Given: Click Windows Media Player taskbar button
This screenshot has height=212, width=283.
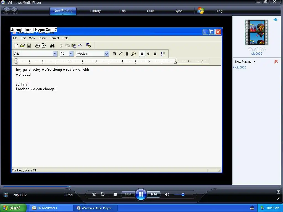Looking at the screenshot, I should pos(96,208).
